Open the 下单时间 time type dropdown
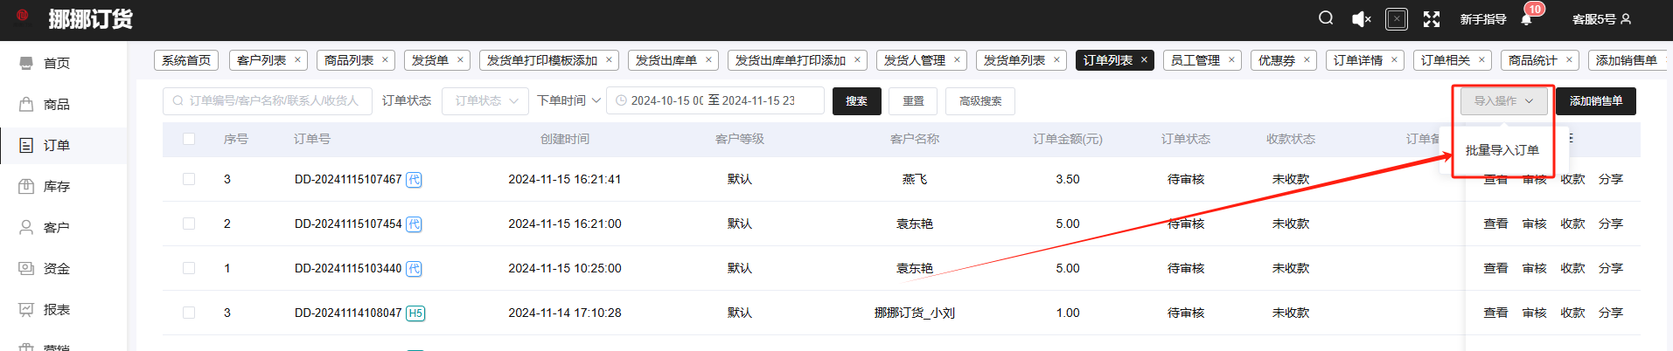This screenshot has height=351, width=1673. point(568,101)
